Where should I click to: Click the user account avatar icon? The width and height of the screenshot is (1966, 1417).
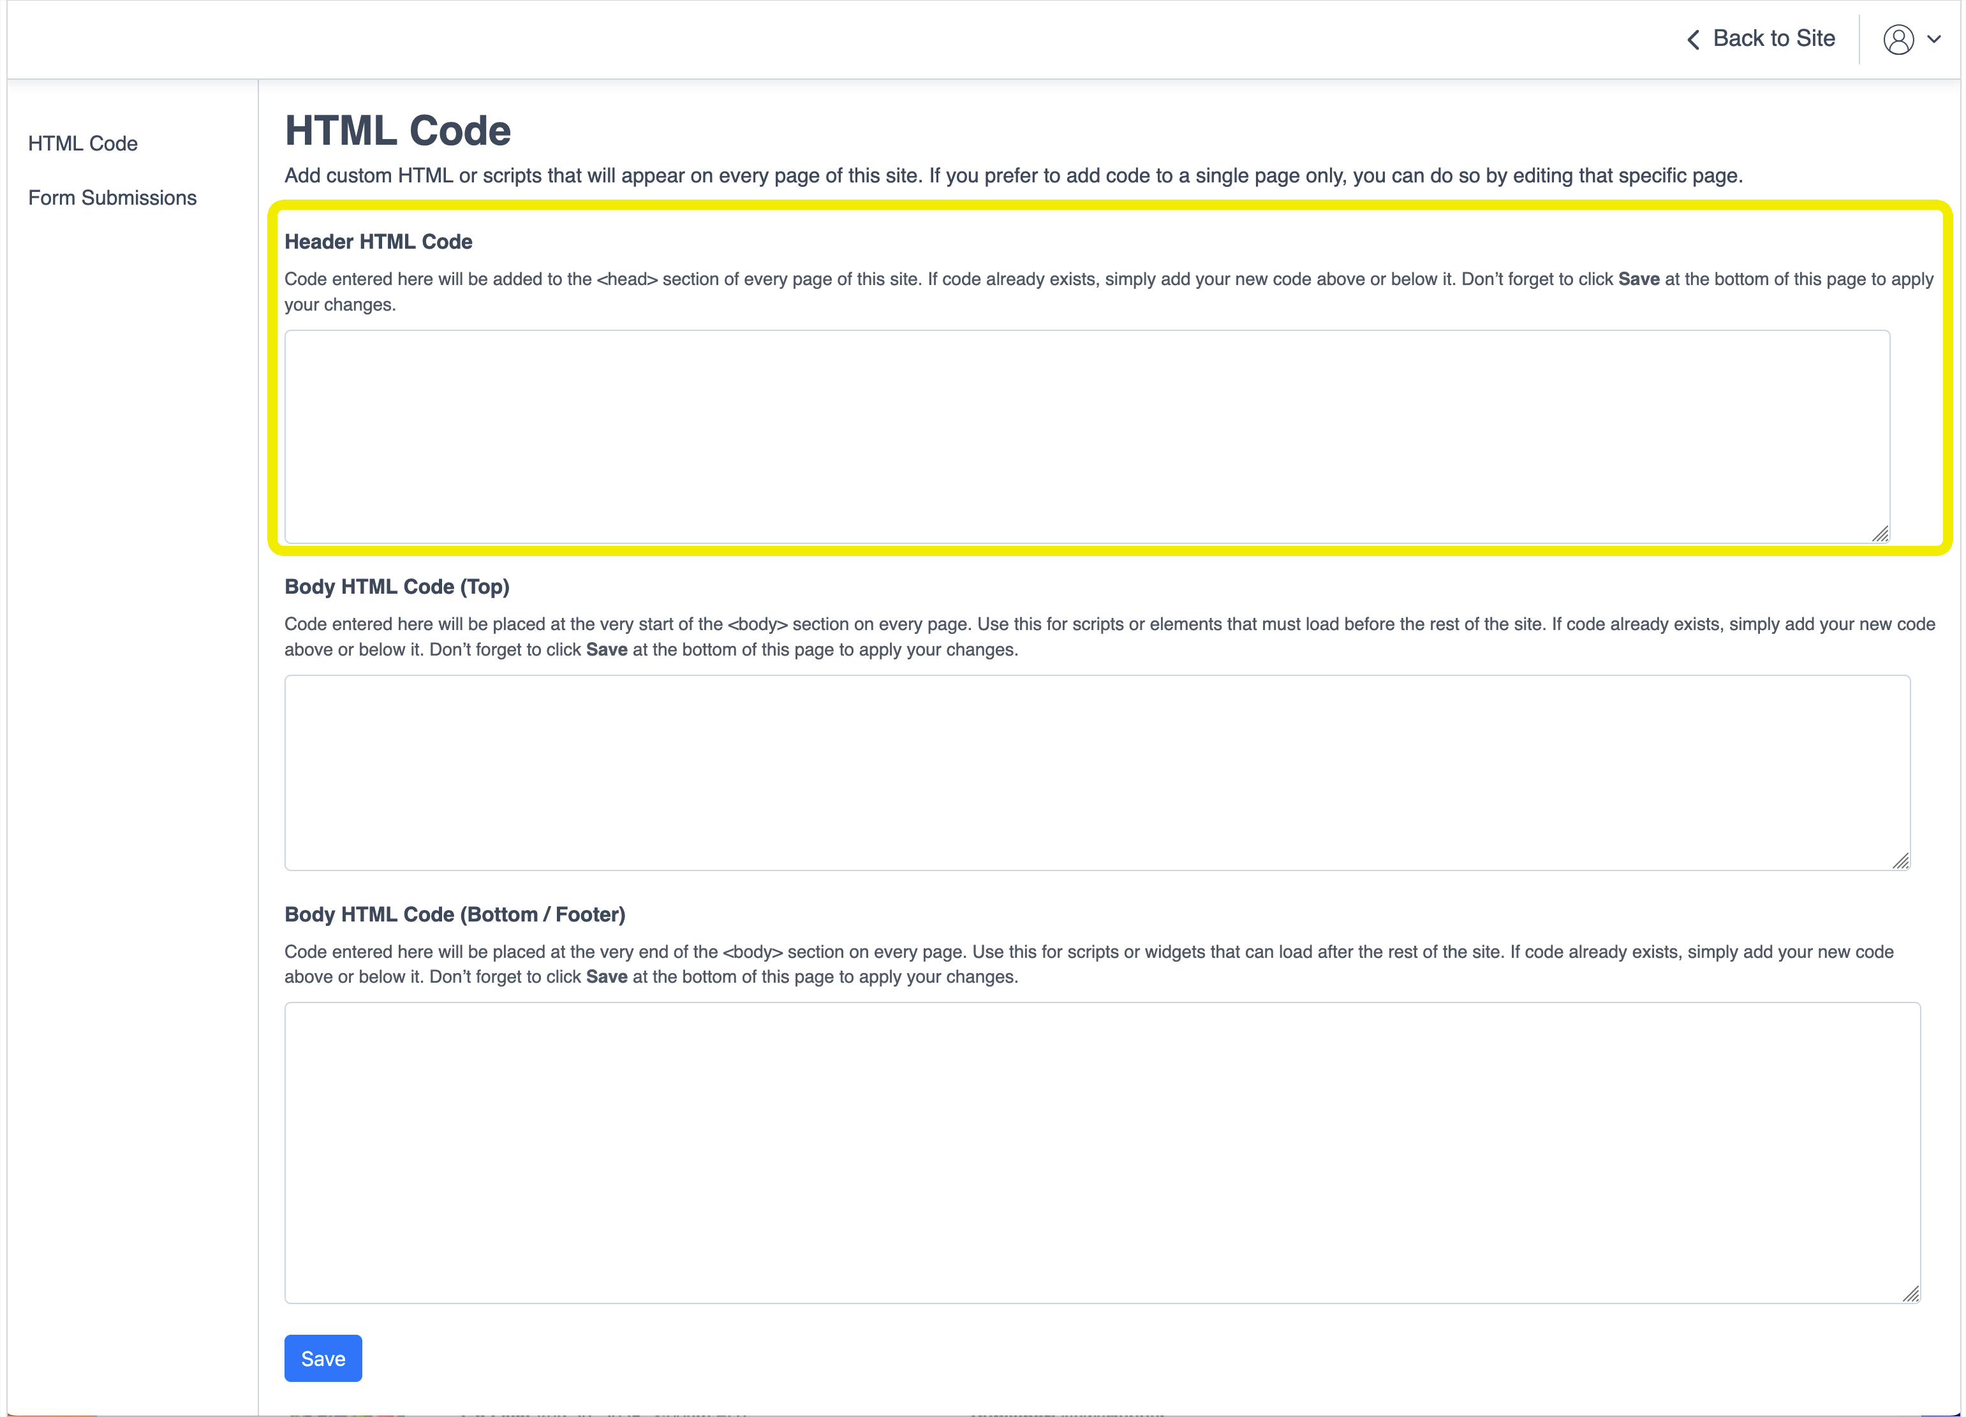(x=1898, y=40)
